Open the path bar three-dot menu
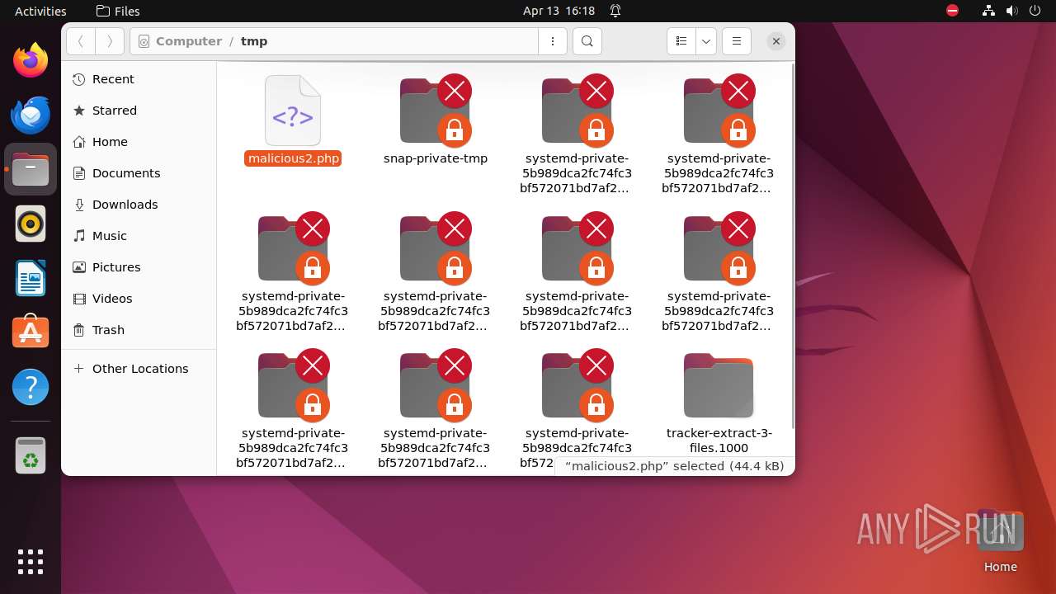 click(553, 41)
